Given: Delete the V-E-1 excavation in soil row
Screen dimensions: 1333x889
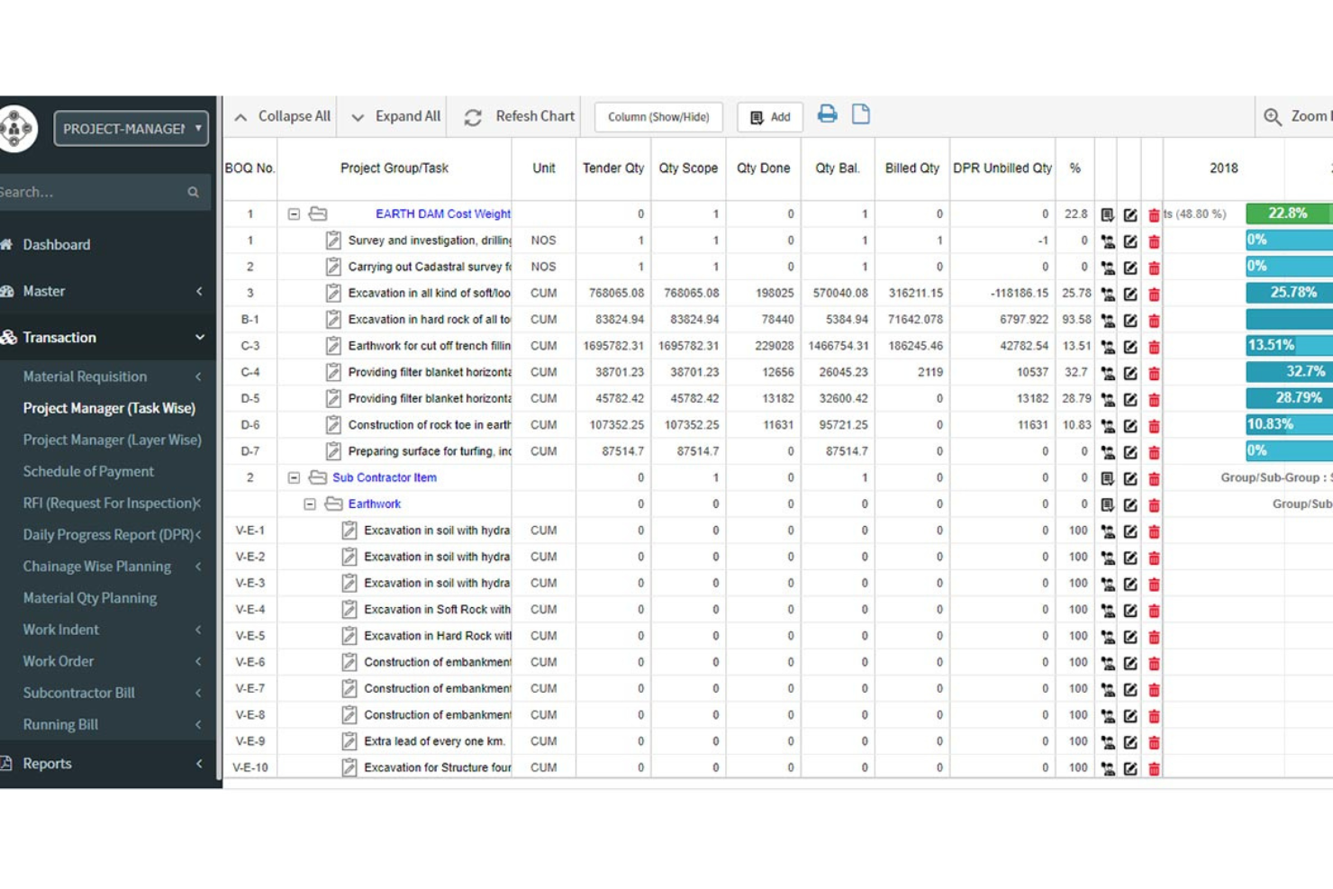Looking at the screenshot, I should coord(1154,531).
